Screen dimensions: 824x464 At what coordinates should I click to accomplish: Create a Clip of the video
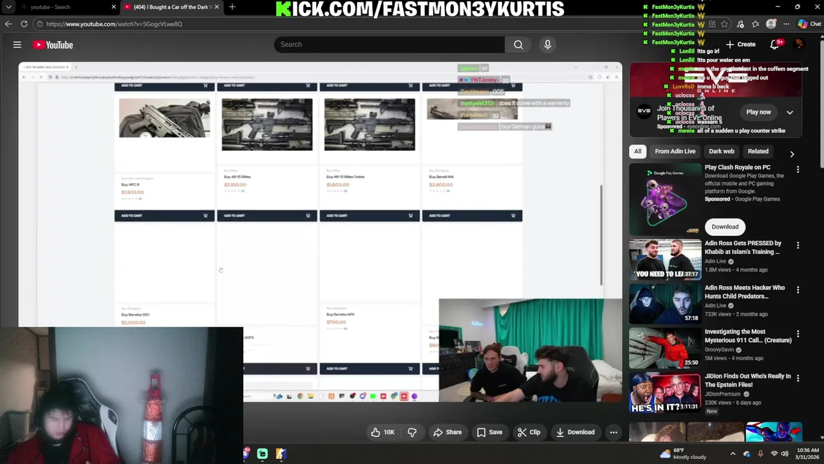529,432
